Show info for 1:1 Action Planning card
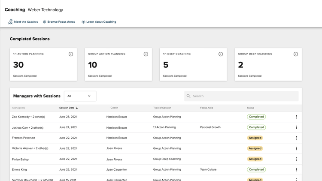This screenshot has height=181, width=322. point(71,54)
